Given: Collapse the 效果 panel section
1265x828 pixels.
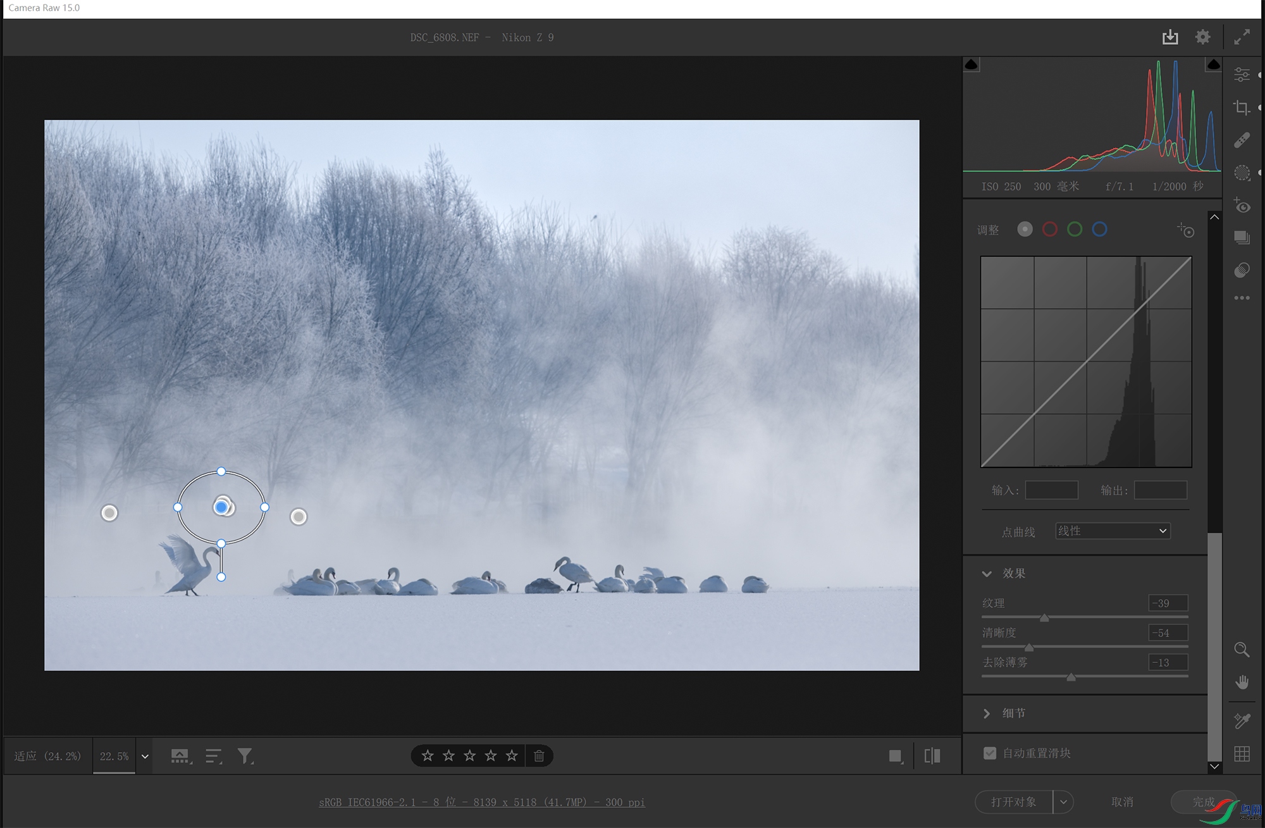Looking at the screenshot, I should point(987,574).
